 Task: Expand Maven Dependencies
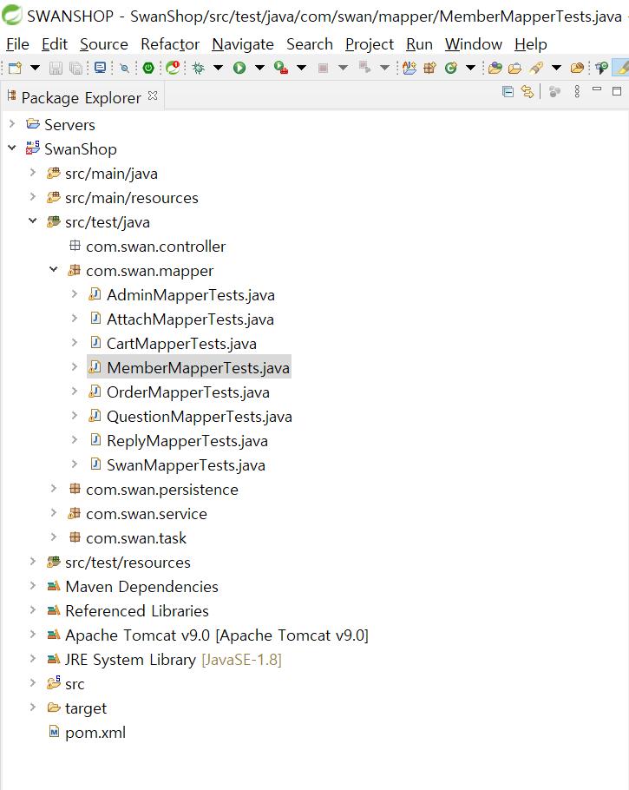[x=33, y=585]
